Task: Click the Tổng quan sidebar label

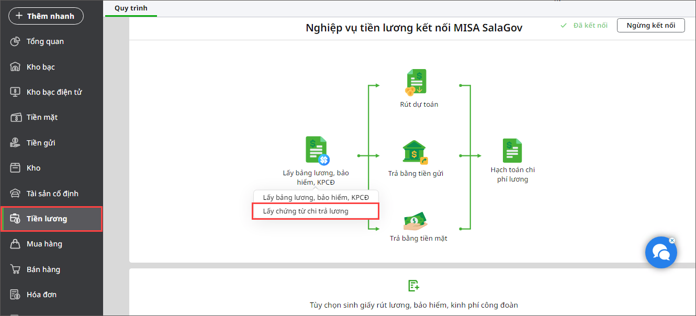Action: coord(46,41)
